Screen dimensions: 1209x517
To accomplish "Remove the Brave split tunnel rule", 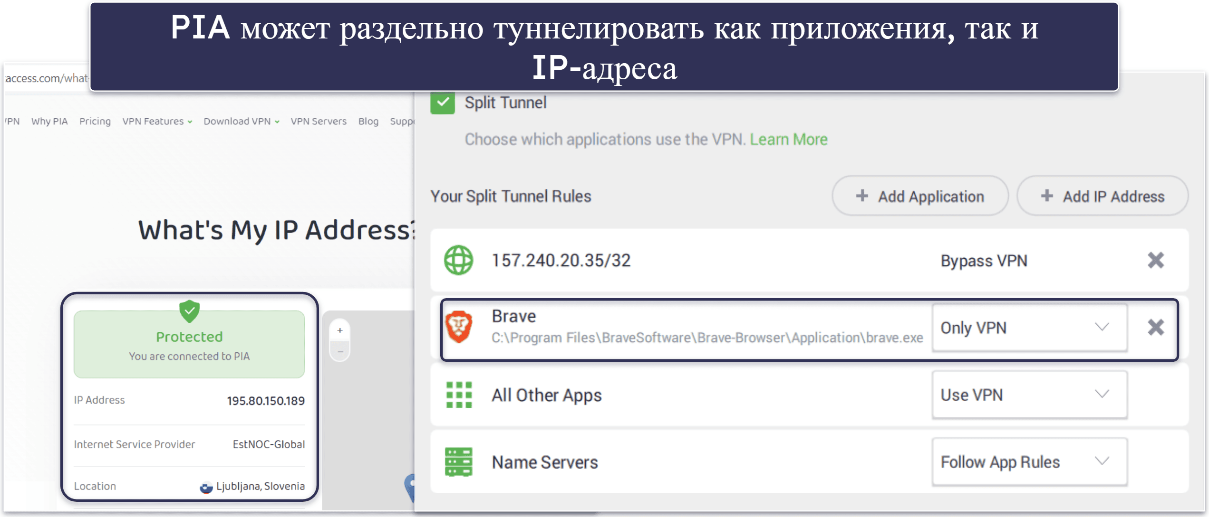I will point(1156,327).
